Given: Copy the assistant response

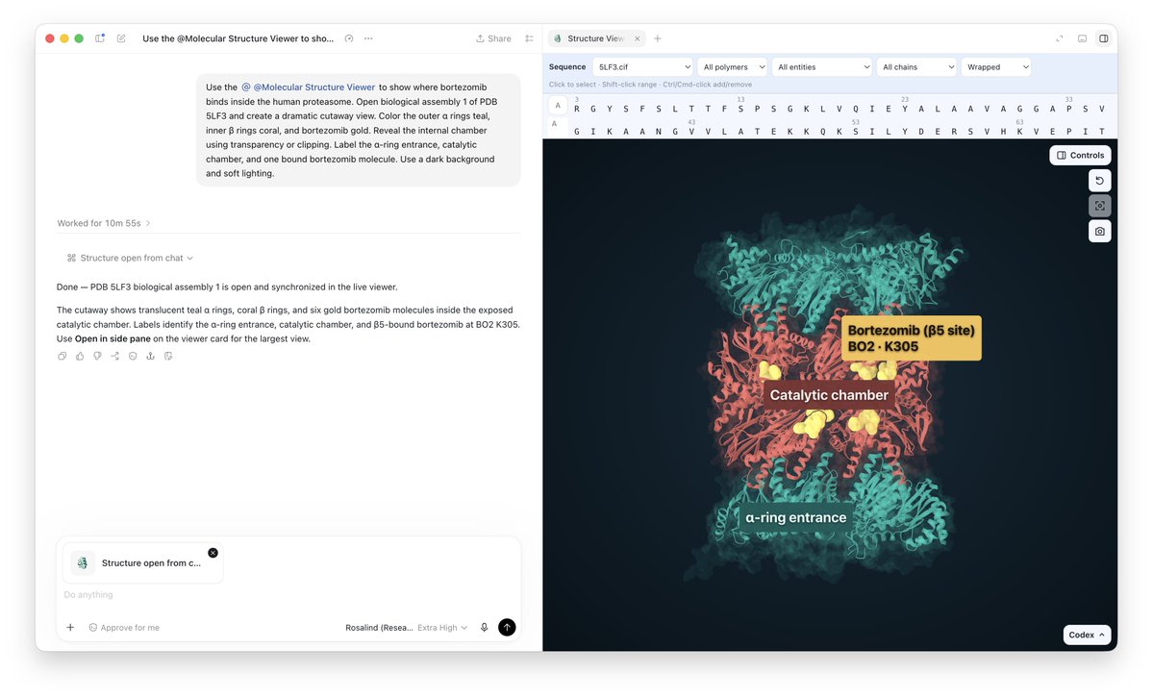Looking at the screenshot, I should (62, 356).
